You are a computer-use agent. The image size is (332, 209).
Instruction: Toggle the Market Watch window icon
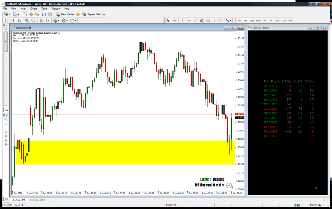[25, 14]
